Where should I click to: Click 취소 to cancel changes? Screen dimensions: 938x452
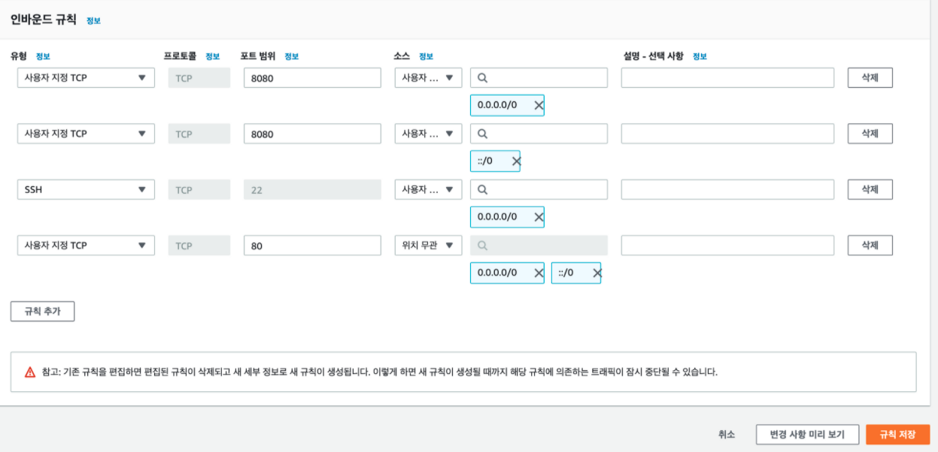727,434
